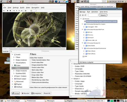Open the Navigation menu in VLC media player
The height and width of the screenshot is (102, 127).
click(35, 8)
